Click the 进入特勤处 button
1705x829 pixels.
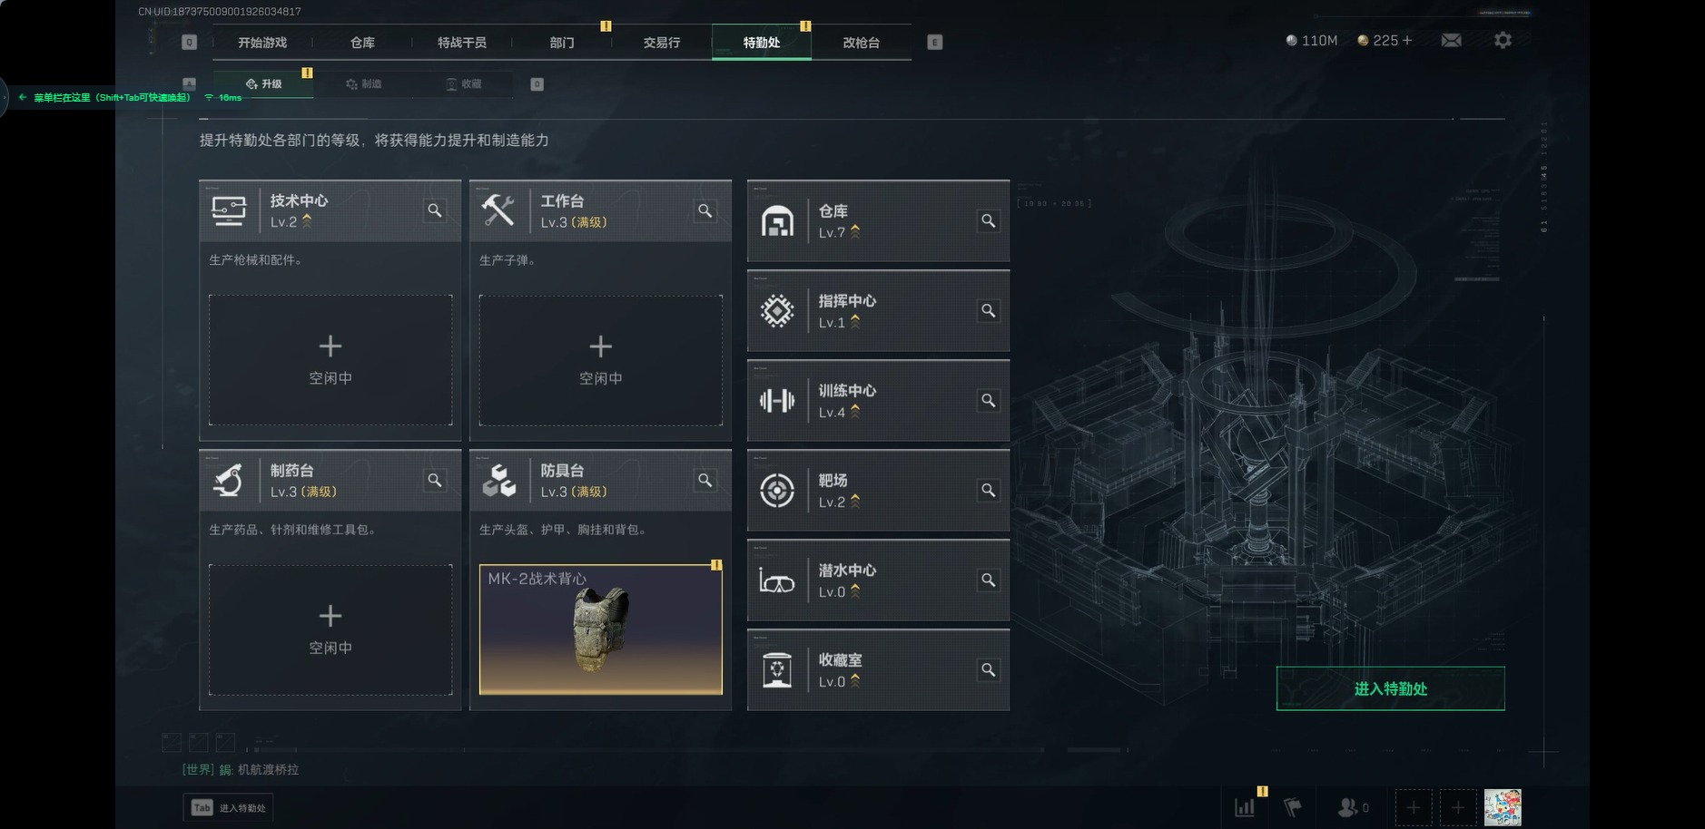tap(1390, 688)
